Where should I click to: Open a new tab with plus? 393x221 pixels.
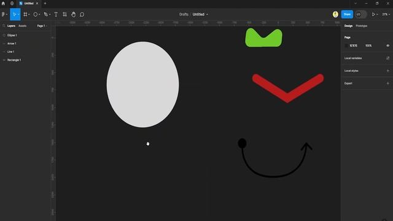click(45, 4)
